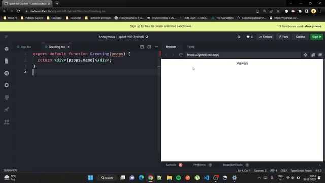Viewport: 325px width, 183px height.
Task: Click the sandbox privacy globe icon
Action: click(147, 37)
